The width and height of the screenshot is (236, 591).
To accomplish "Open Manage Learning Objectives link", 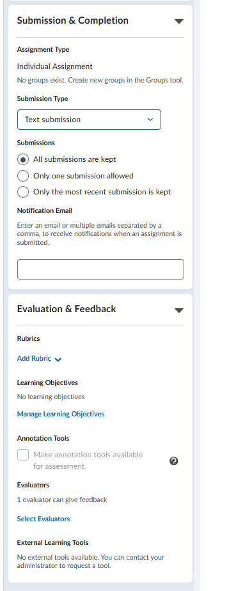I will 61,414.
